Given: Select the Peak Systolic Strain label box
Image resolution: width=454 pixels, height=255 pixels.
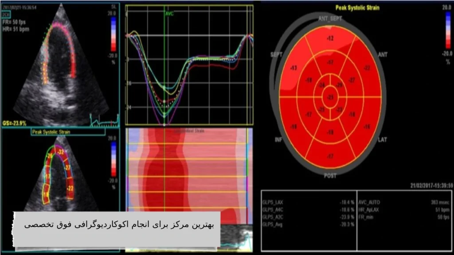Looking at the screenshot, I should (68, 132).
